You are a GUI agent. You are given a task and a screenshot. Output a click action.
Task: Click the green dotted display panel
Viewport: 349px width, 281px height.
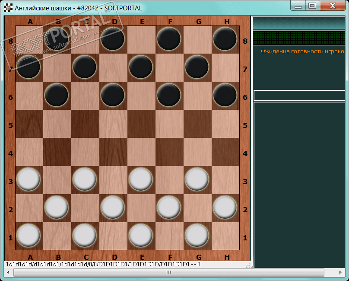[299, 38]
